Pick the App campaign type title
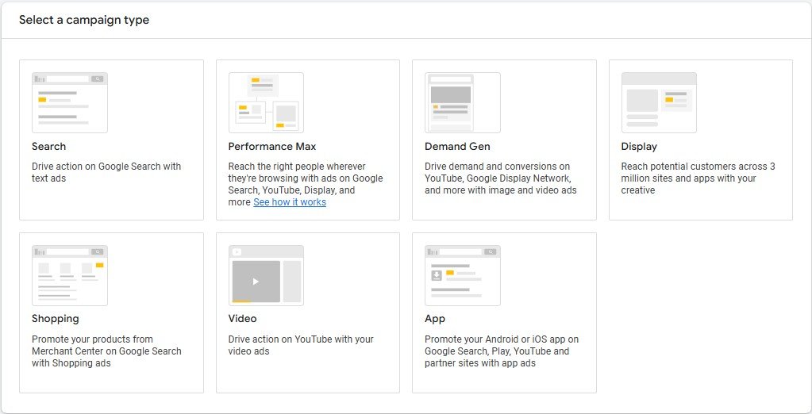The image size is (812, 414). coord(435,319)
